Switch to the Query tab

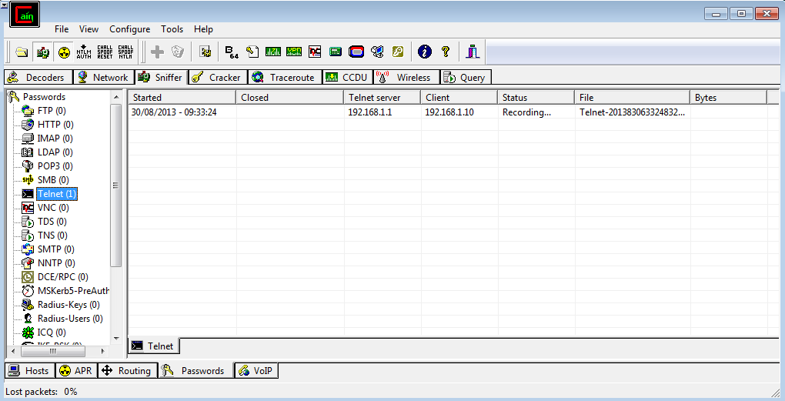[466, 77]
